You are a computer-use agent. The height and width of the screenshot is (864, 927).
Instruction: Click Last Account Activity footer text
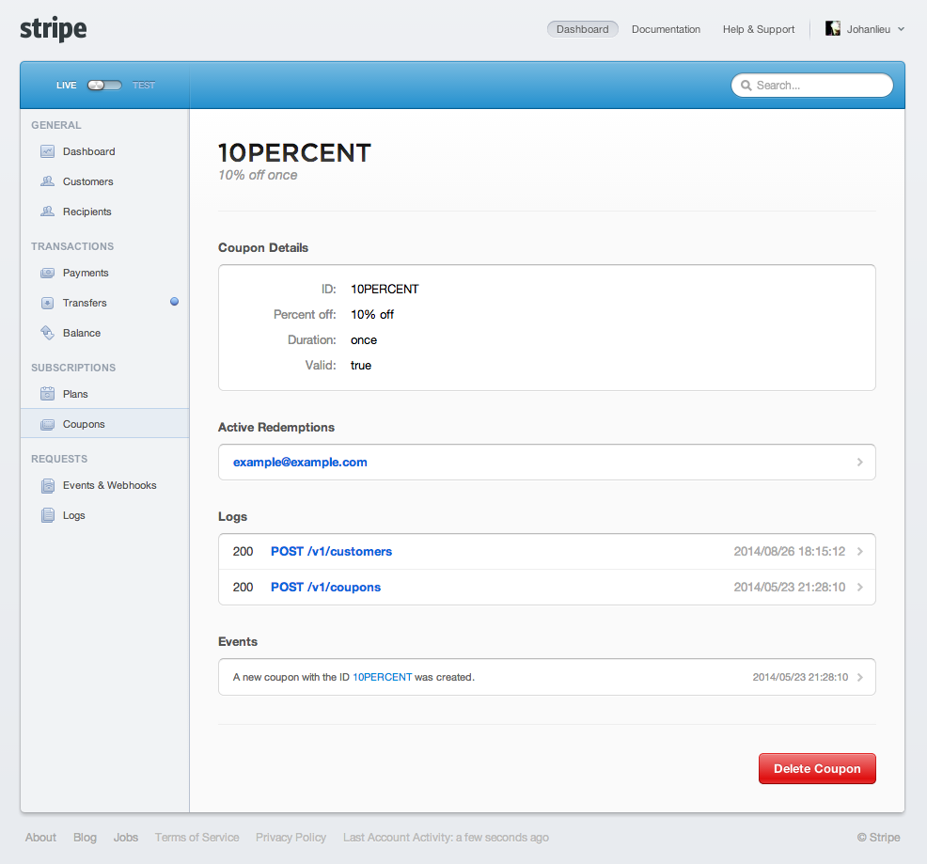[446, 838]
